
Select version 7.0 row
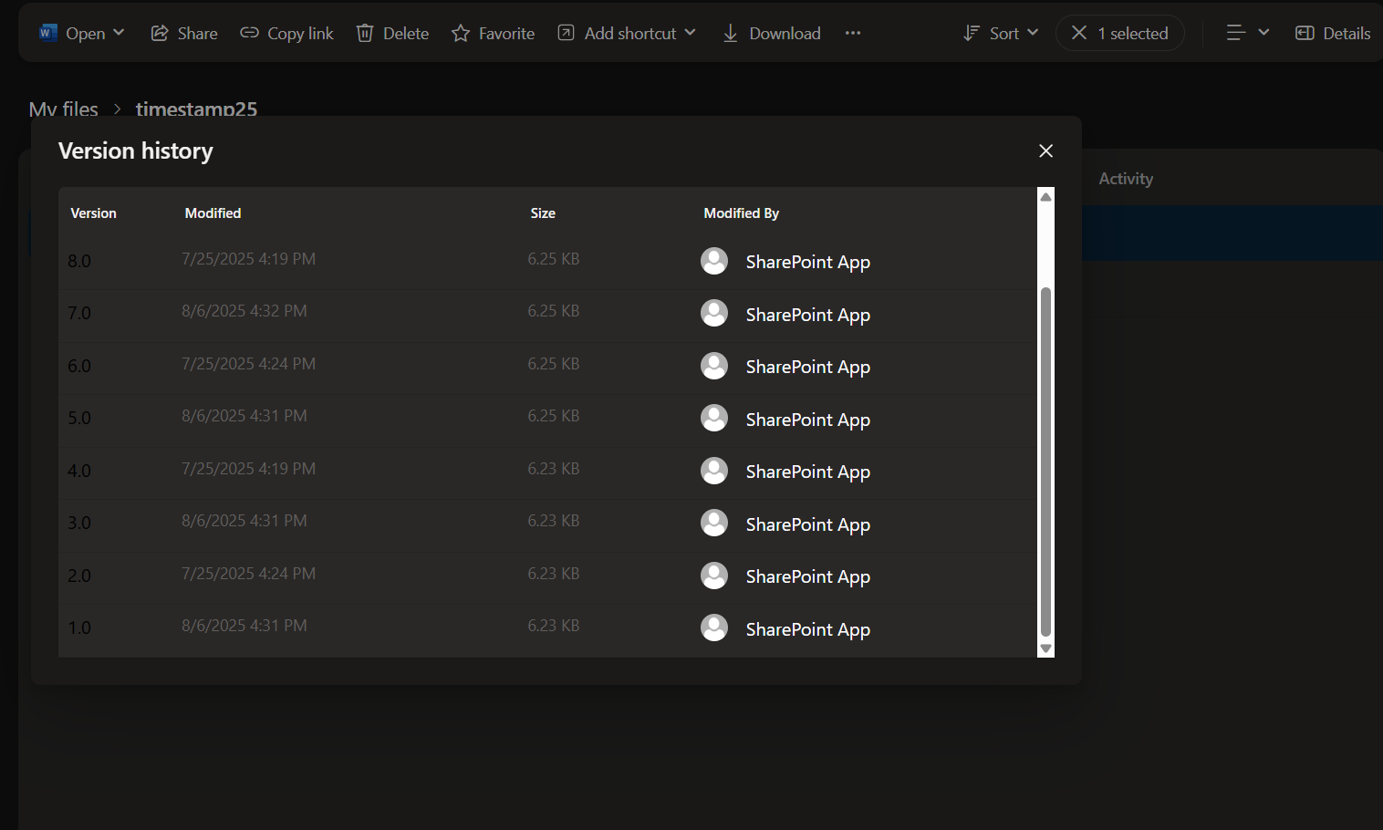(548, 315)
